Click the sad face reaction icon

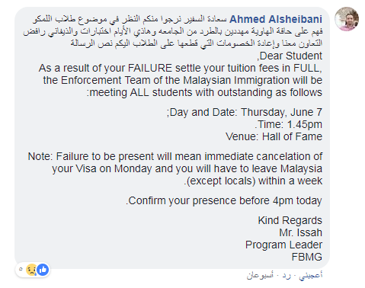coord(31,270)
